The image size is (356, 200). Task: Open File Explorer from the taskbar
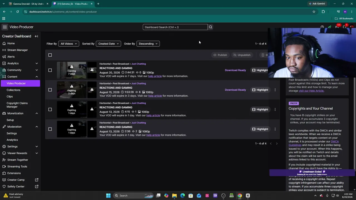click(x=174, y=196)
